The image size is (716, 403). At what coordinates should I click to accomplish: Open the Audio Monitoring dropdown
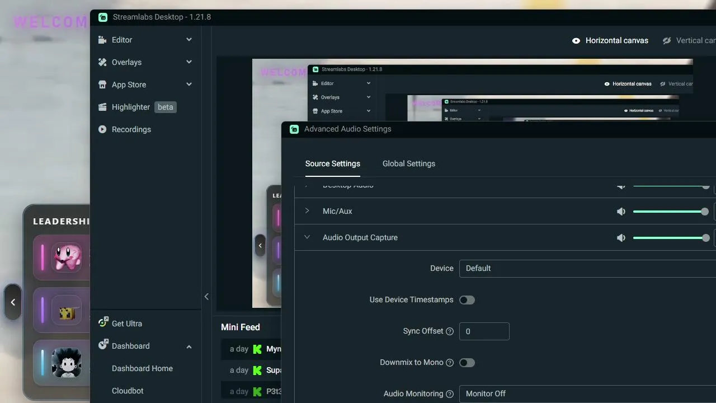[x=587, y=394]
